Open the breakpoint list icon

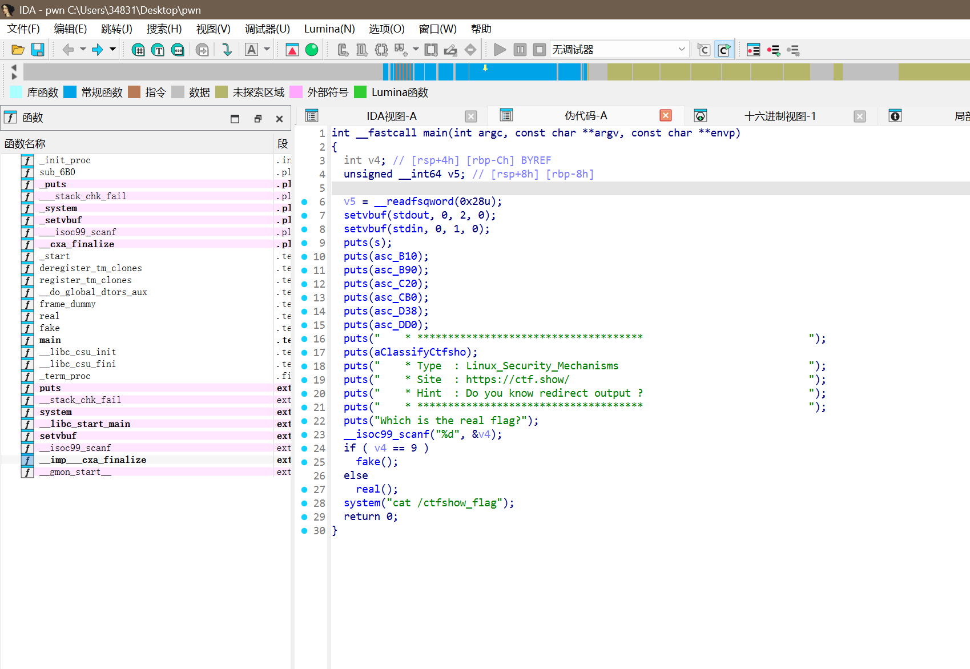[x=754, y=50]
